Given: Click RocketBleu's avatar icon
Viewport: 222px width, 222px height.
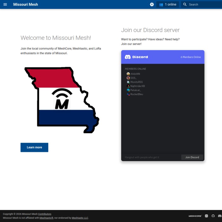Looking at the screenshot, I should point(128,94).
